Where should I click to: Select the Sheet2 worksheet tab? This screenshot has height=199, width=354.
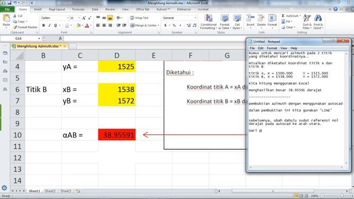coord(50,191)
